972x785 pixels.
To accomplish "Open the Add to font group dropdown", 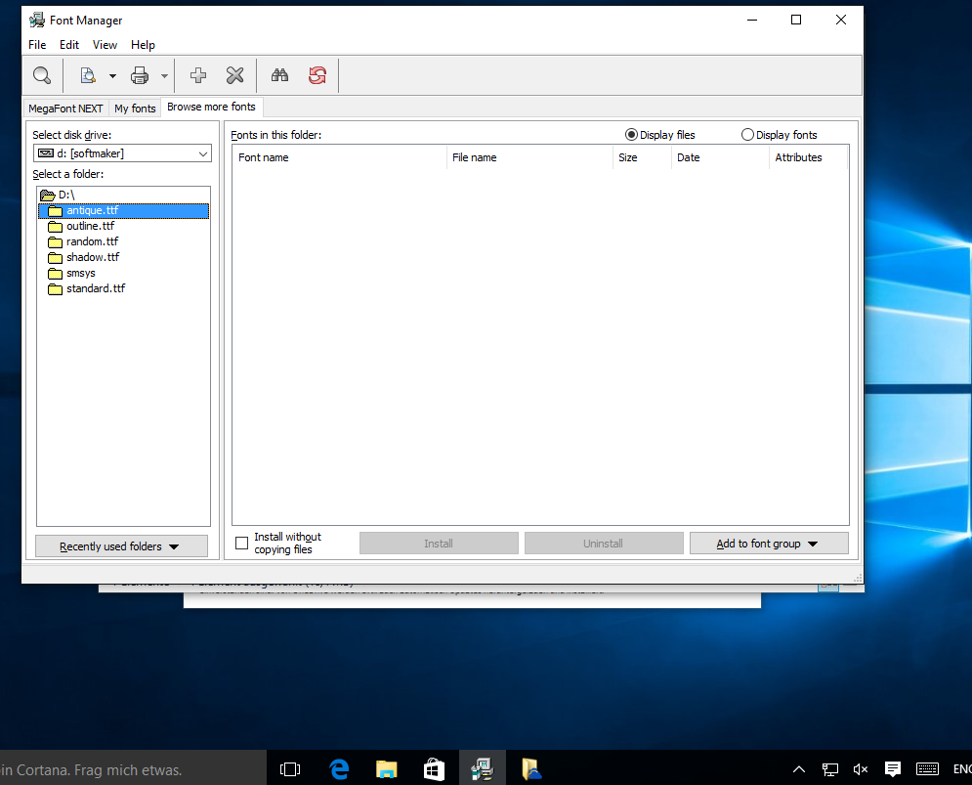I will click(x=768, y=544).
